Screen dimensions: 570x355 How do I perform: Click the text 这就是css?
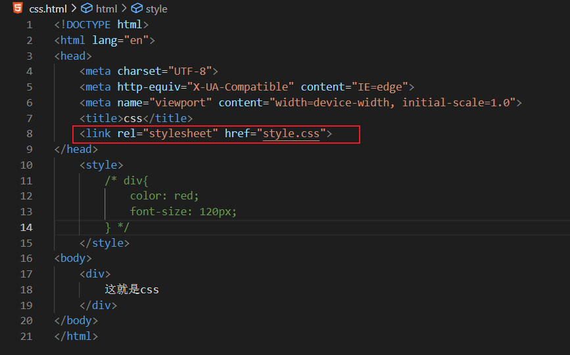point(132,289)
